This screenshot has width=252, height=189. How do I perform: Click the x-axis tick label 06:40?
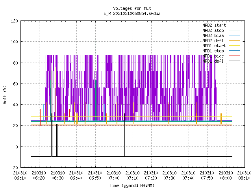coord(76,178)
